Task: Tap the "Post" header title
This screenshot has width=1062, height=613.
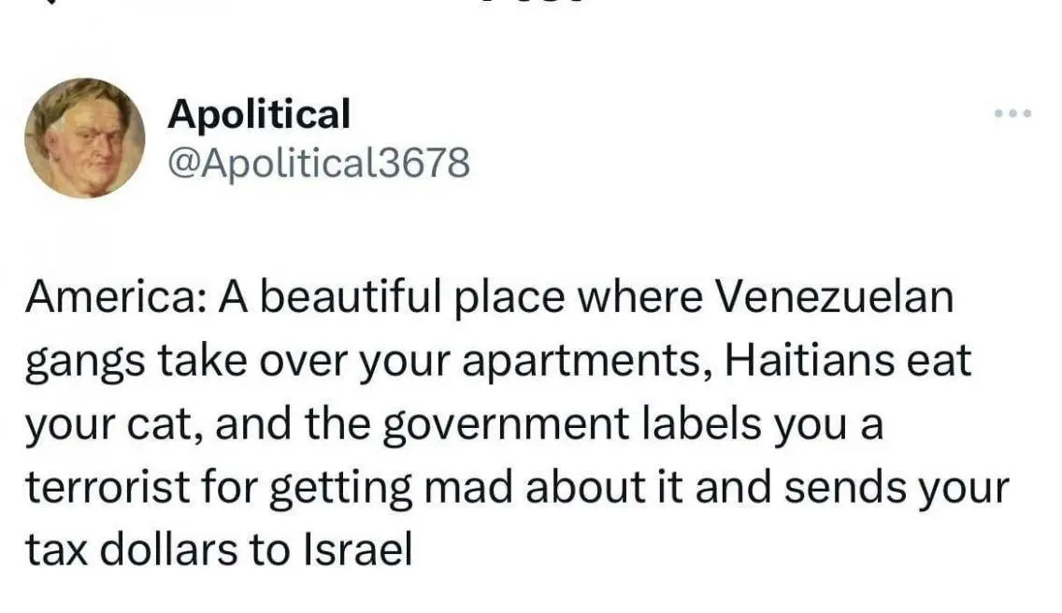Action: [x=531, y=5]
